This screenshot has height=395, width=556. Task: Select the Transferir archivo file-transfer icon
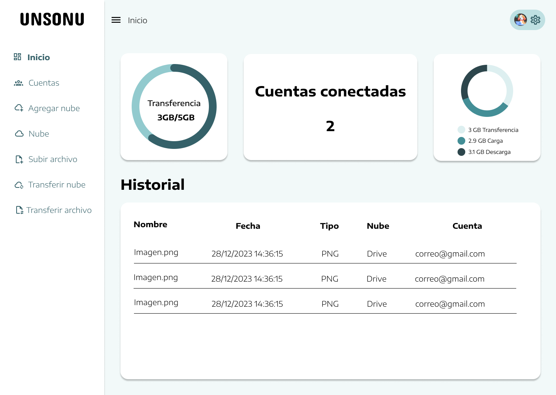pyautogui.click(x=19, y=210)
